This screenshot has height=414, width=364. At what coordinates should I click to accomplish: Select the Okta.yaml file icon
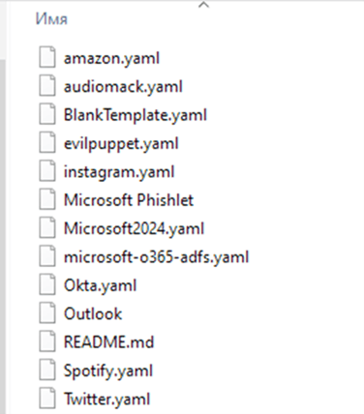(x=47, y=284)
